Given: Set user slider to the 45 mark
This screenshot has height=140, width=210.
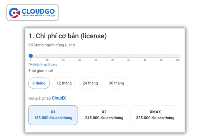Looking at the screenshot, I should 161,56.
